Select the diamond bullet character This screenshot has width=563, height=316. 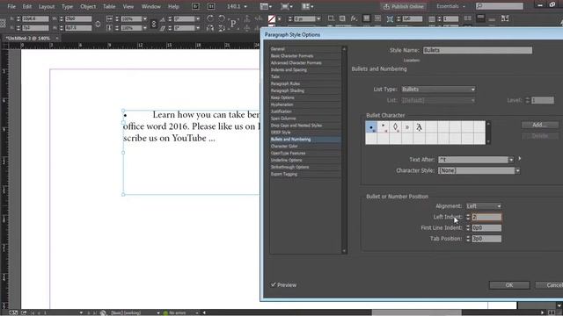tap(395, 126)
